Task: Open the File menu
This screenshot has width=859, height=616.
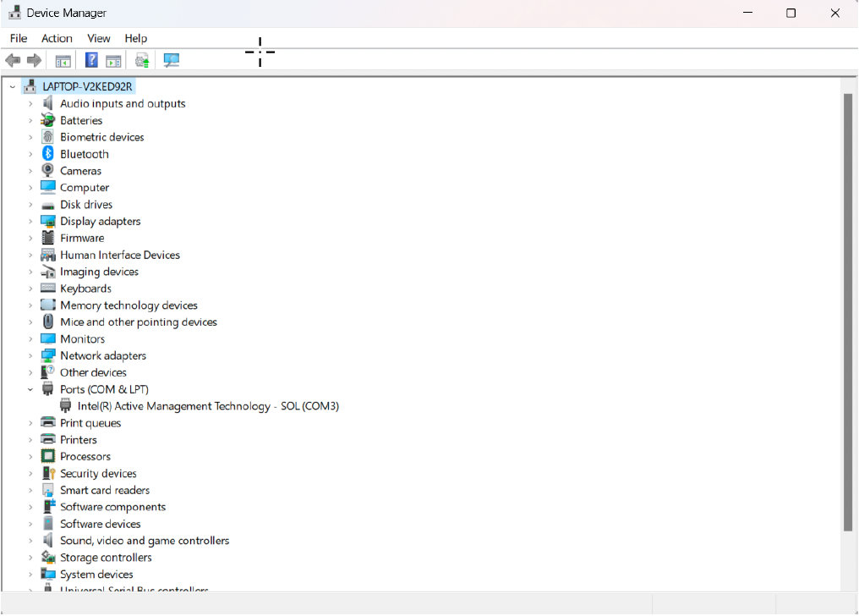Action: (x=19, y=38)
